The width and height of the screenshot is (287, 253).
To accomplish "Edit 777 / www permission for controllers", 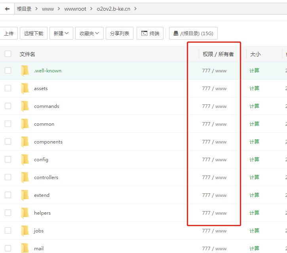I will (214, 177).
